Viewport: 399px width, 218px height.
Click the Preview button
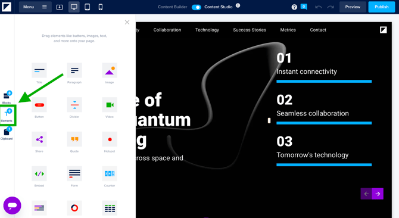353,7
